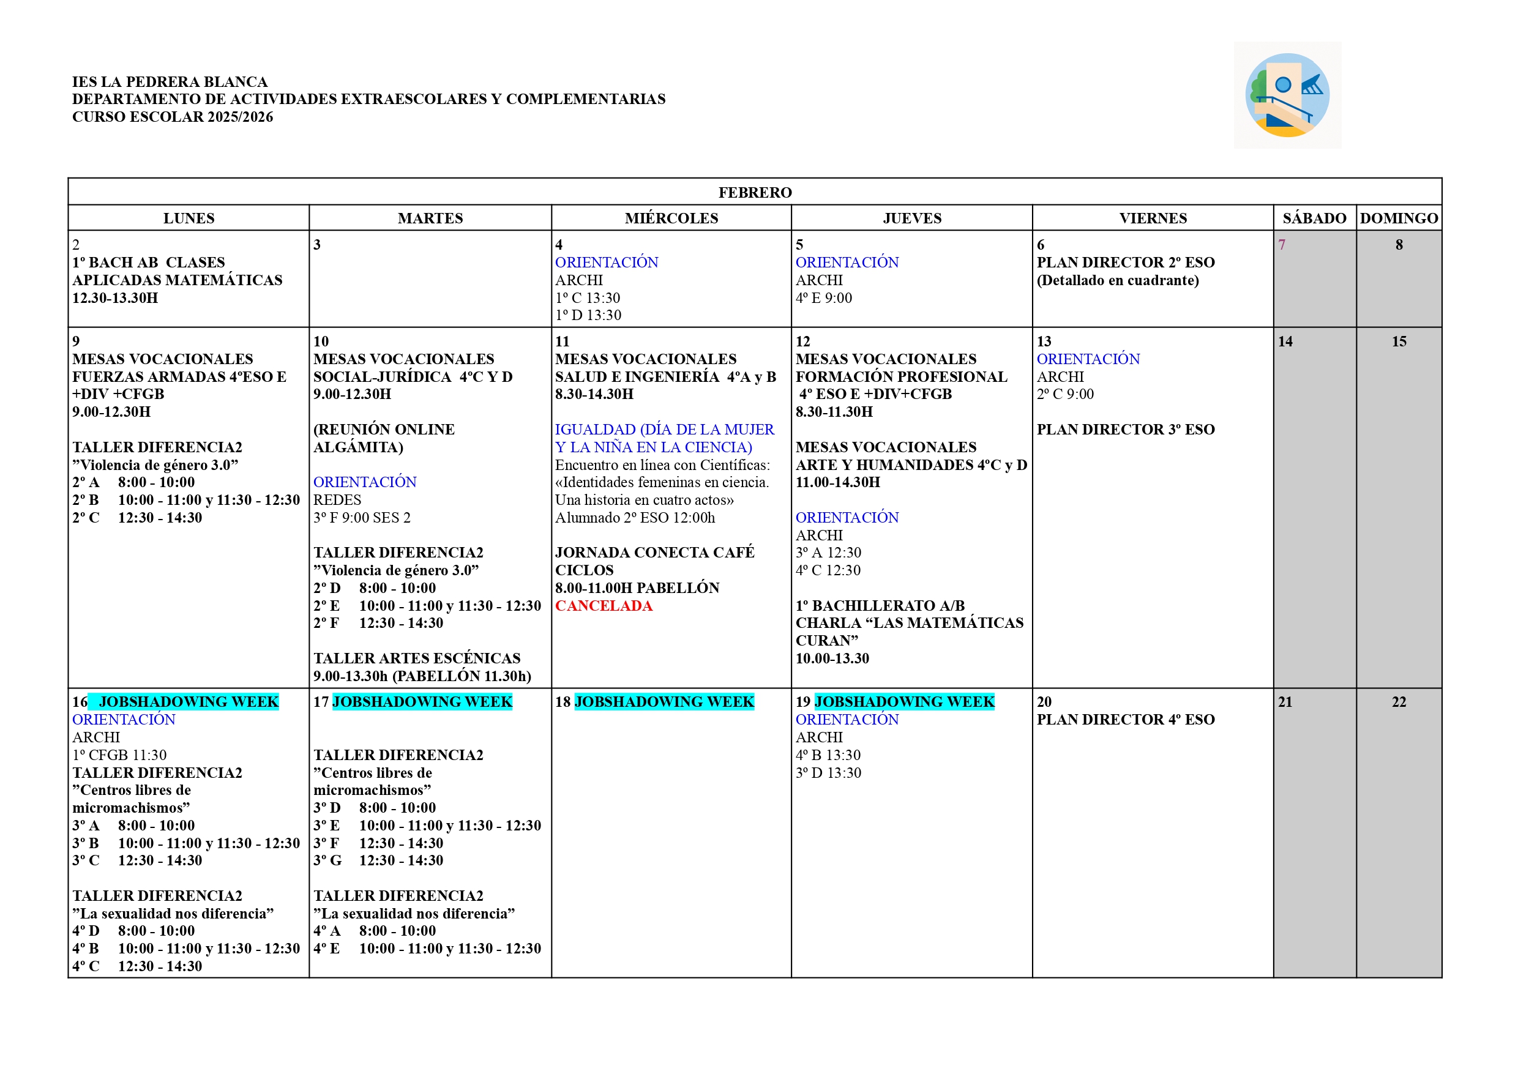Click JOBSHADOWING WEEK highlight on day 16
The image size is (1518, 1074).
point(189,702)
